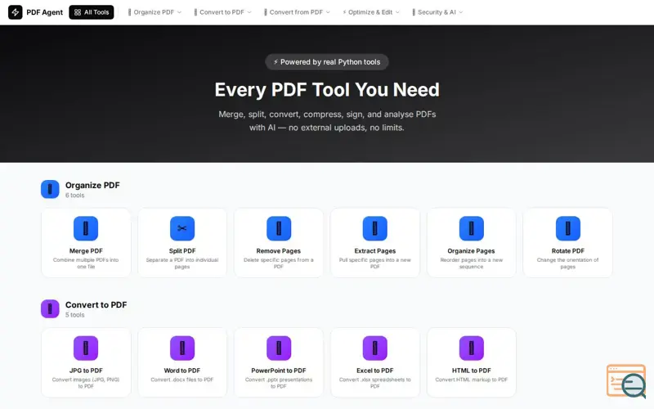Click the PowerPoint to PDF icon

tap(279, 348)
